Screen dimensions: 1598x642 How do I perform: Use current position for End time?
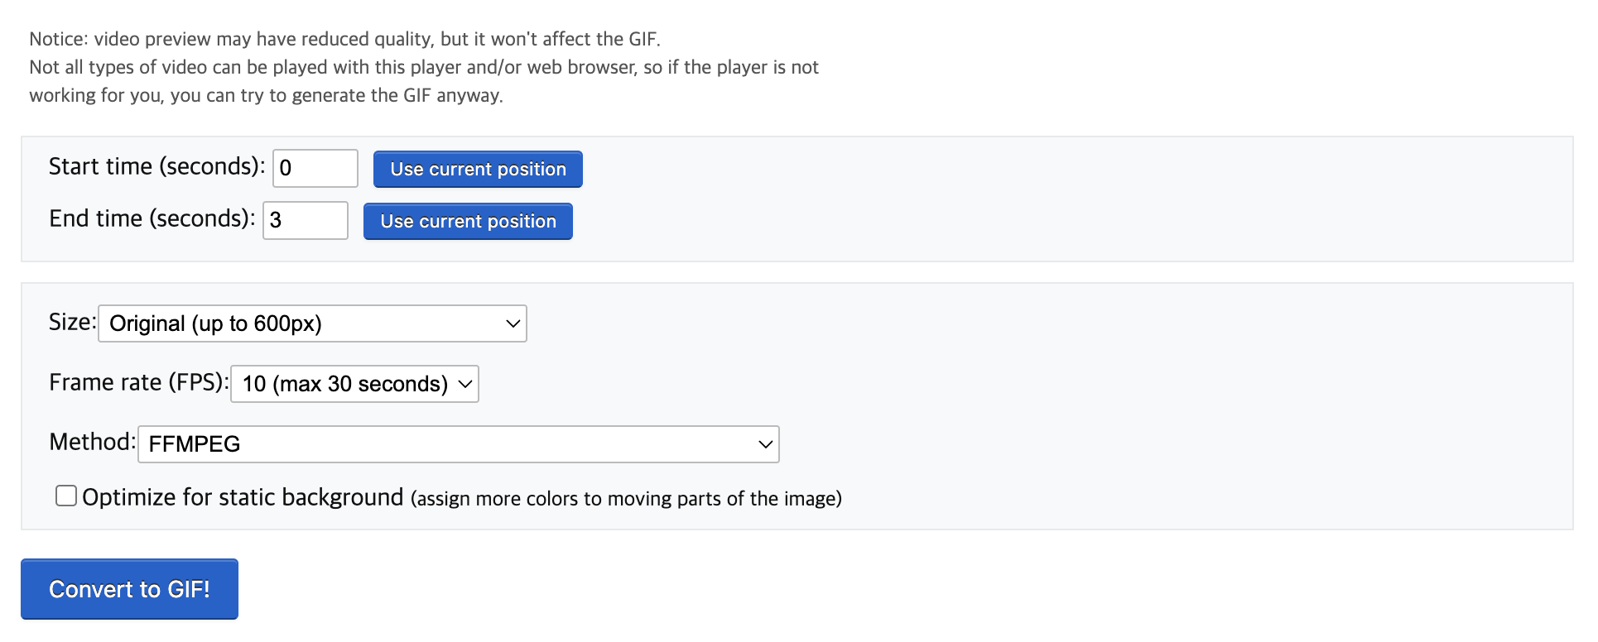[x=468, y=222]
